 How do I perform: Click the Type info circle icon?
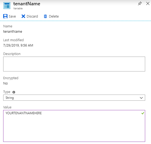[x=14, y=92]
